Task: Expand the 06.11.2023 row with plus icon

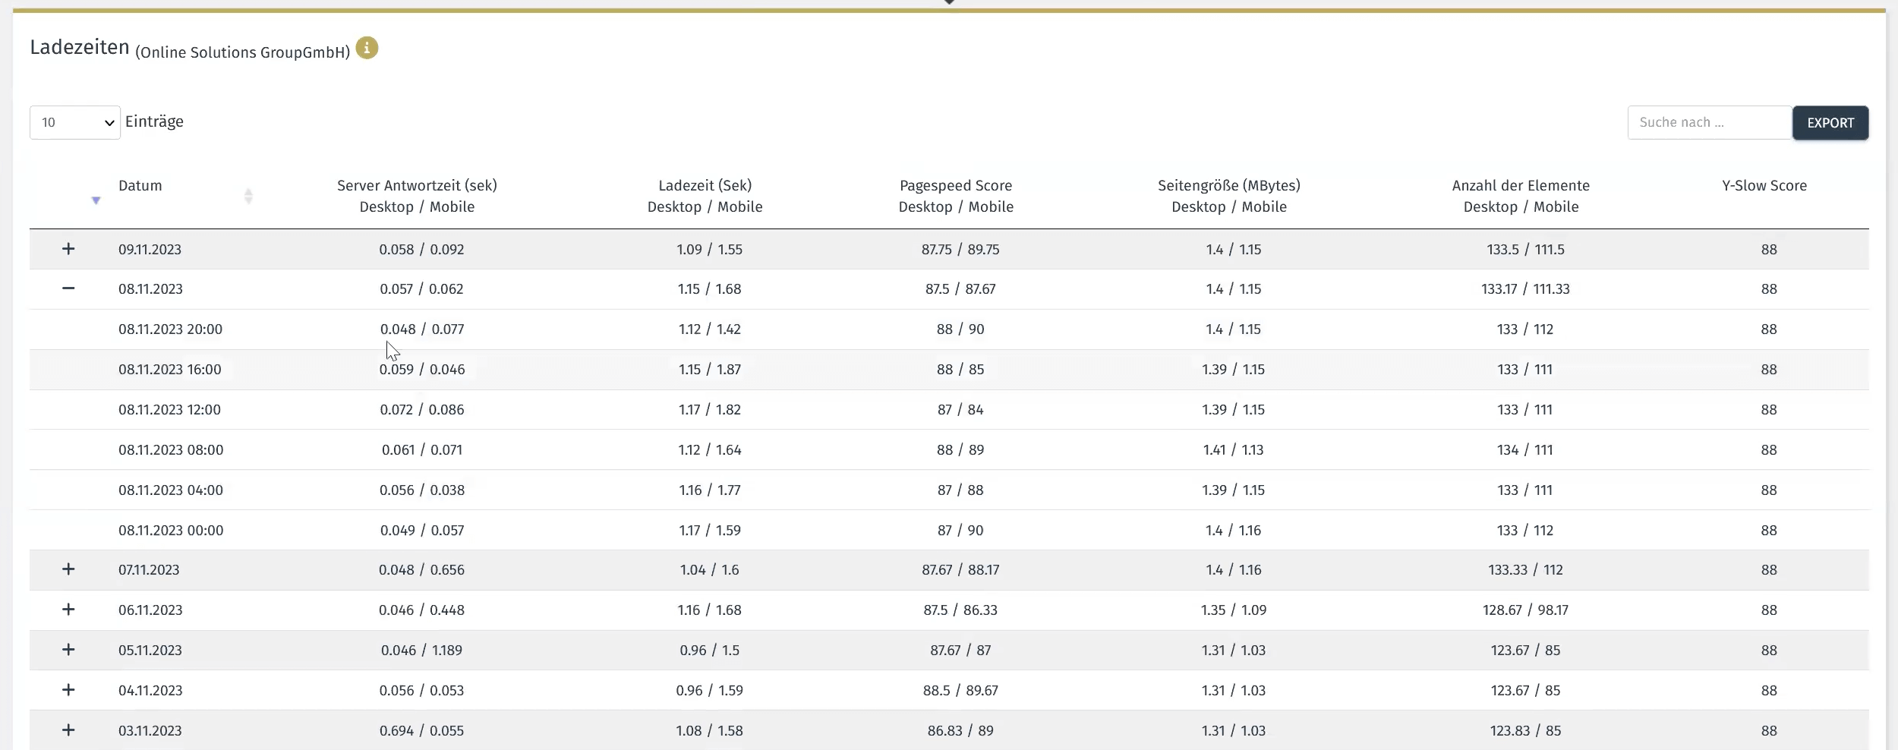Action: point(68,610)
